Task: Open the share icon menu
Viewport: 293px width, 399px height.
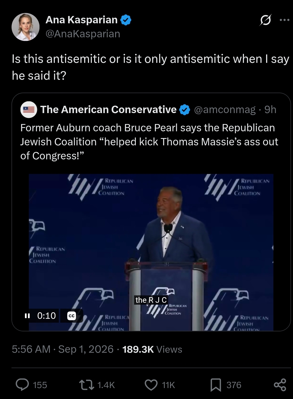Action: pos(280,385)
